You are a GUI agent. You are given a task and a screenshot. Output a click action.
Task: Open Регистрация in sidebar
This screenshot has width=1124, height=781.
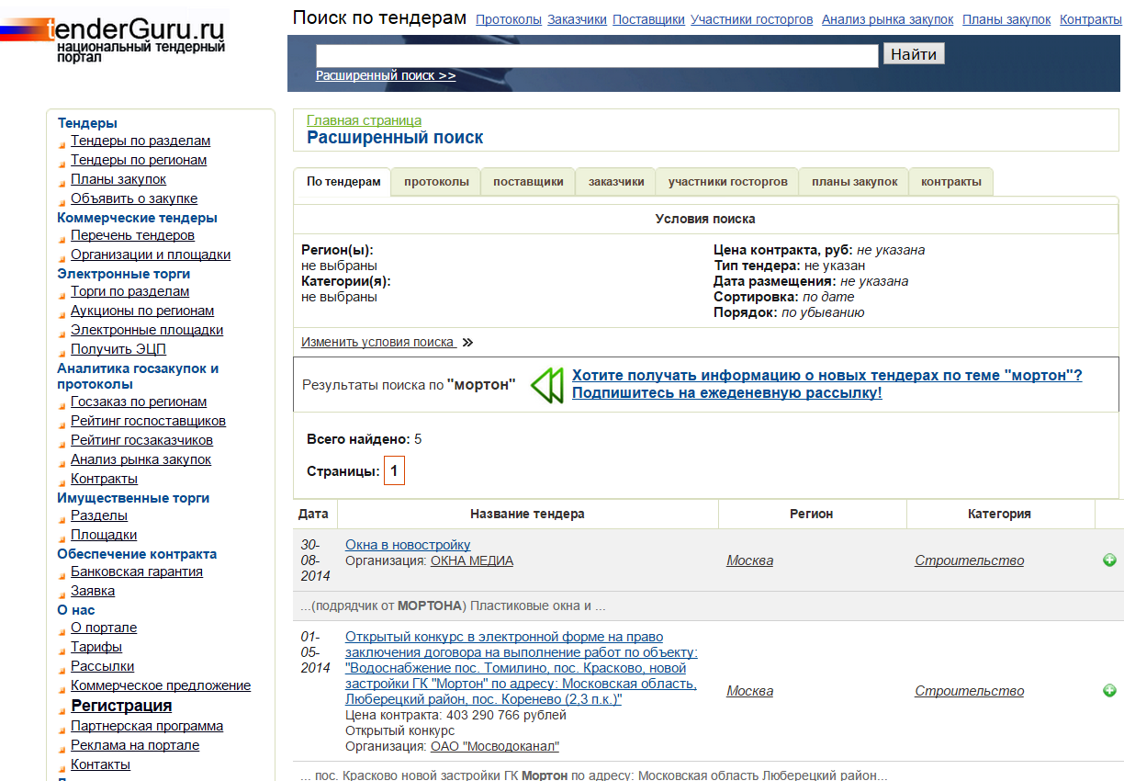[121, 706]
